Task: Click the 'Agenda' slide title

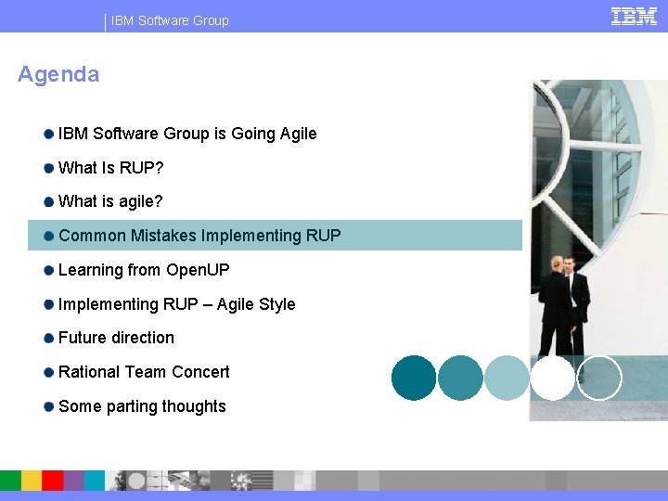Action: pyautogui.click(x=58, y=74)
